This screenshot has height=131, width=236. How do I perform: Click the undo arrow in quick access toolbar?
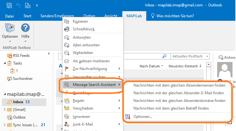(x=19, y=5)
